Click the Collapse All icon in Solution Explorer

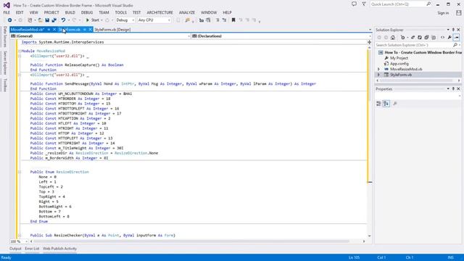click(426, 38)
